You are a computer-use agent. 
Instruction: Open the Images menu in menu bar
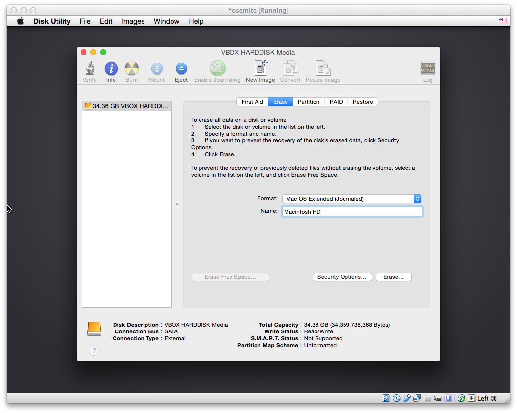(x=133, y=21)
